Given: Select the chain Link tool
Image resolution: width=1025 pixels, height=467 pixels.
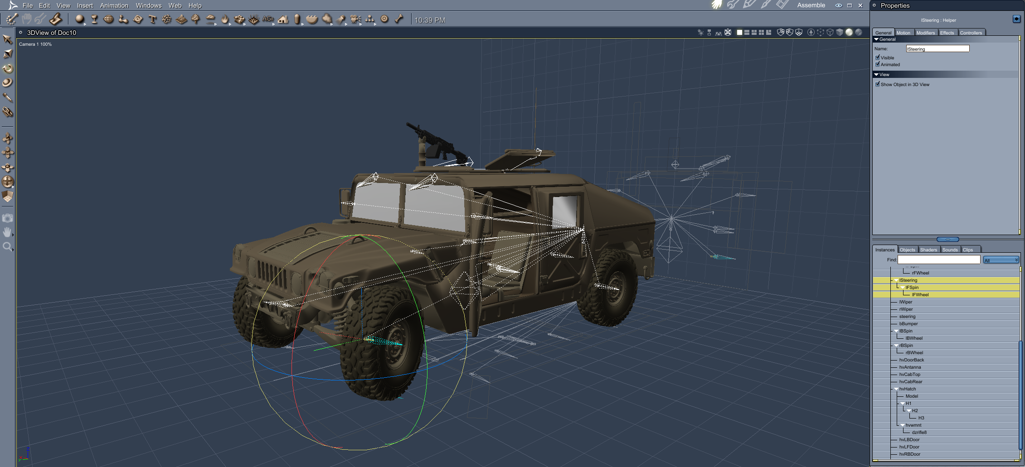Looking at the screenshot, I should [8, 112].
